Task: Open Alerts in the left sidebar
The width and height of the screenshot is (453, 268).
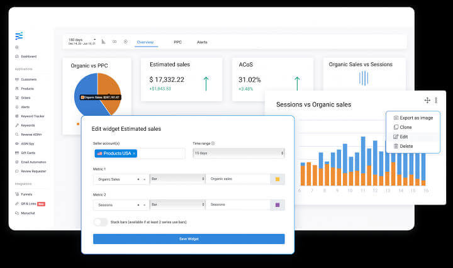Action: pyautogui.click(x=23, y=107)
